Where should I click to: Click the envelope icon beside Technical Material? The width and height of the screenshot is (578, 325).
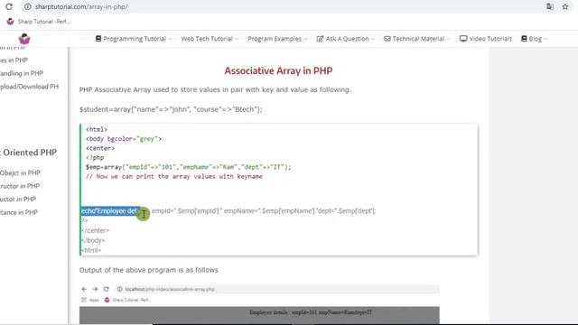387,39
